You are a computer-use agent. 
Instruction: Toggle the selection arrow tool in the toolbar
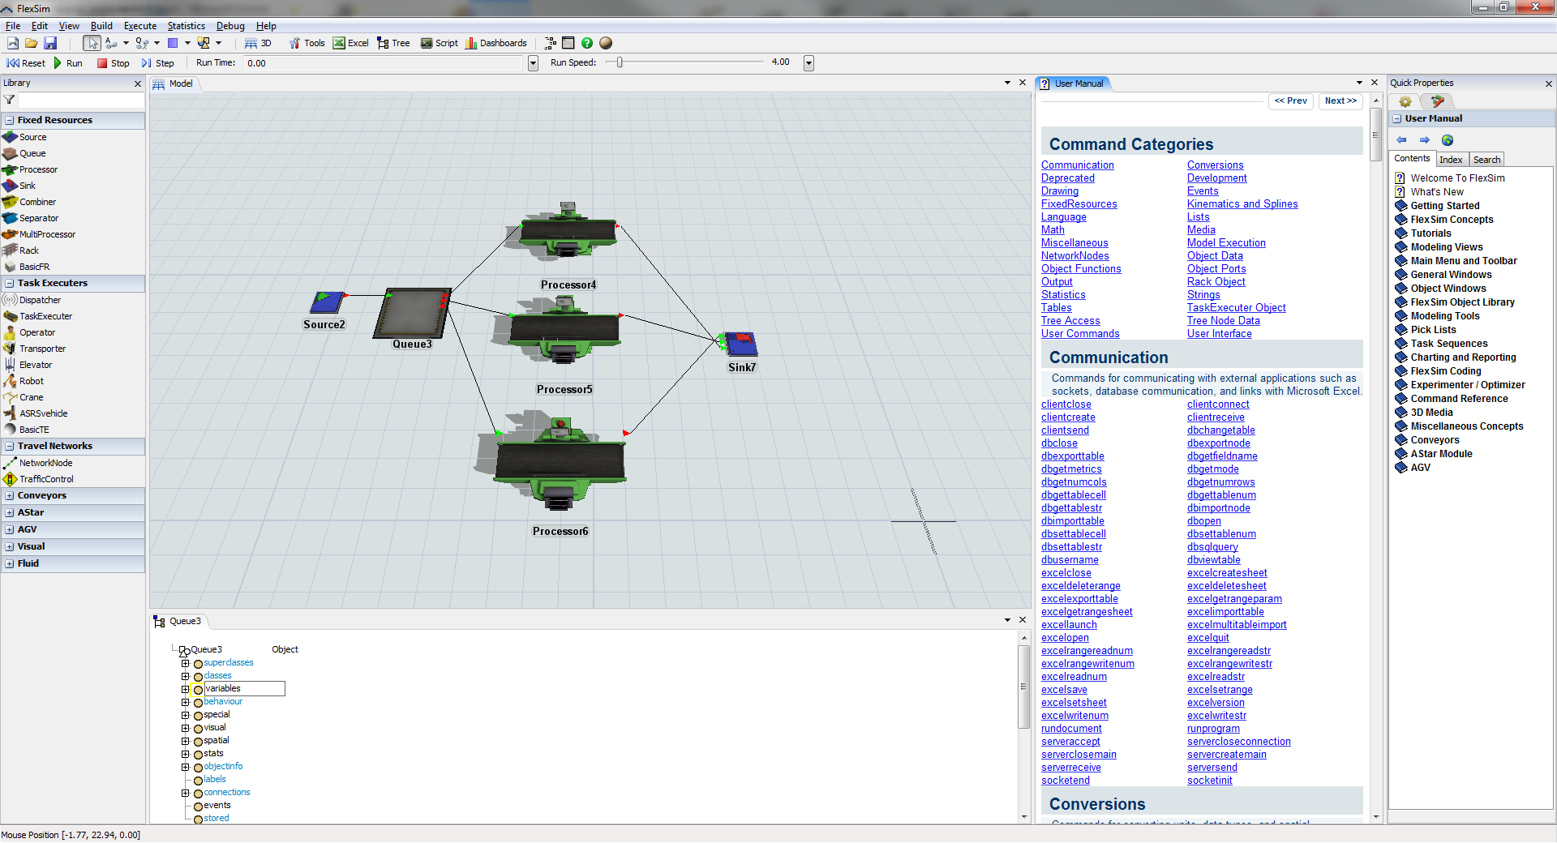(92, 43)
